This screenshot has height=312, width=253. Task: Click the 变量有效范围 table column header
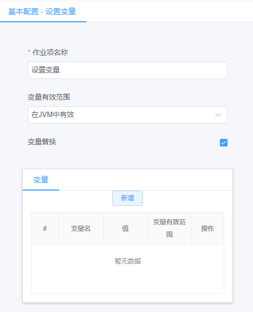[x=169, y=229]
